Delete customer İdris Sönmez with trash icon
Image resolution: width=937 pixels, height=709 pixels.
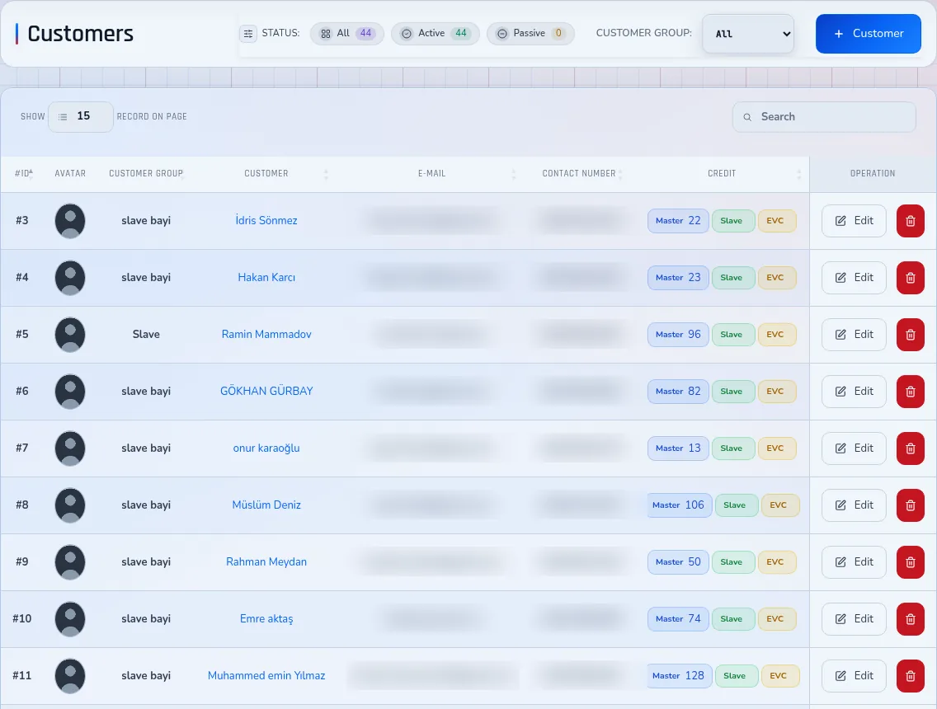pyautogui.click(x=910, y=221)
